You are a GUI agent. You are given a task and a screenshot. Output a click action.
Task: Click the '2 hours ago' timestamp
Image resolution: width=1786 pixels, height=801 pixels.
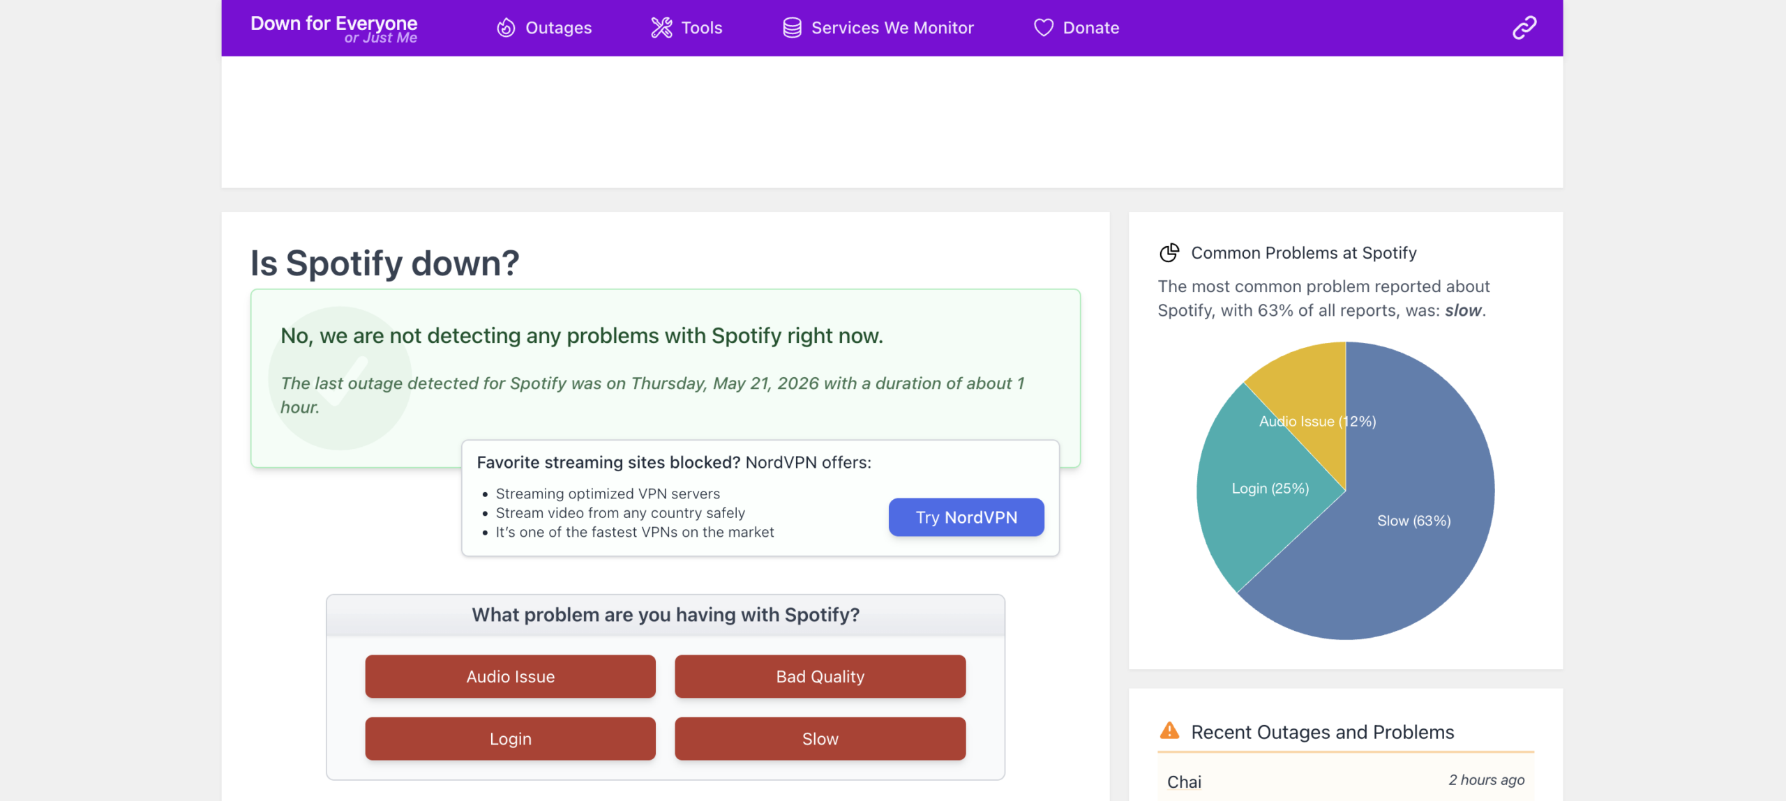click(x=1487, y=780)
